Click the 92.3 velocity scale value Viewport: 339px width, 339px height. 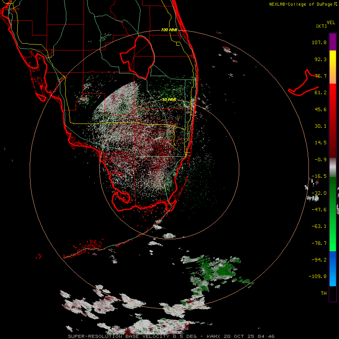(x=321, y=59)
